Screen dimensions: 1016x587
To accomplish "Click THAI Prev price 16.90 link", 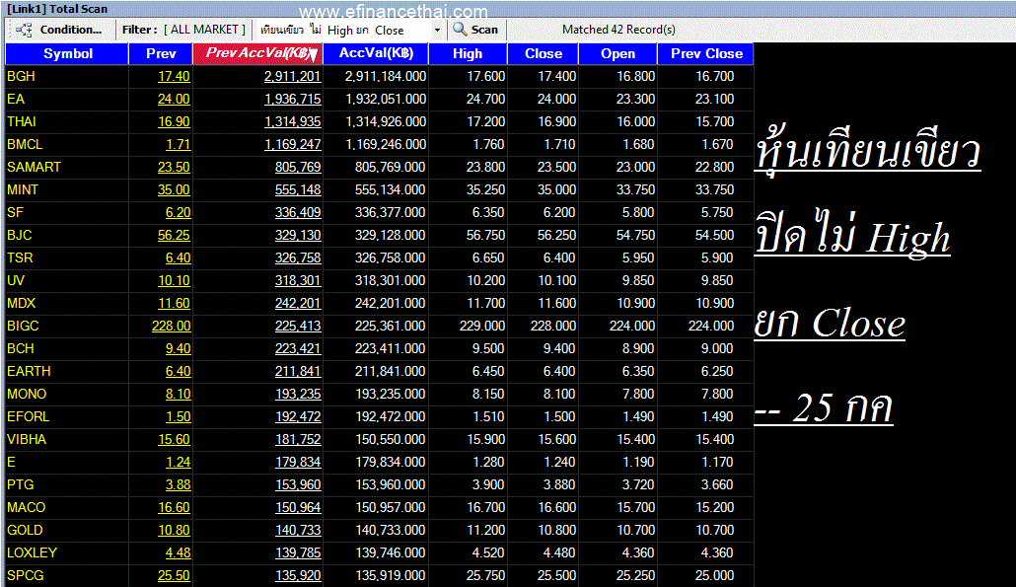I will (x=174, y=121).
